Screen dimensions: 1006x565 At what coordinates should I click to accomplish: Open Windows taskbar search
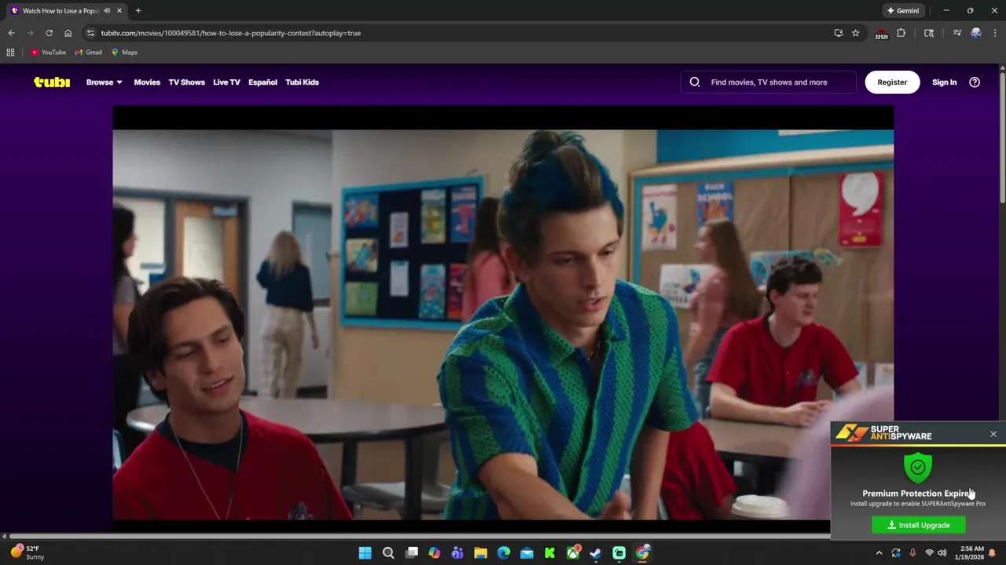(x=388, y=553)
